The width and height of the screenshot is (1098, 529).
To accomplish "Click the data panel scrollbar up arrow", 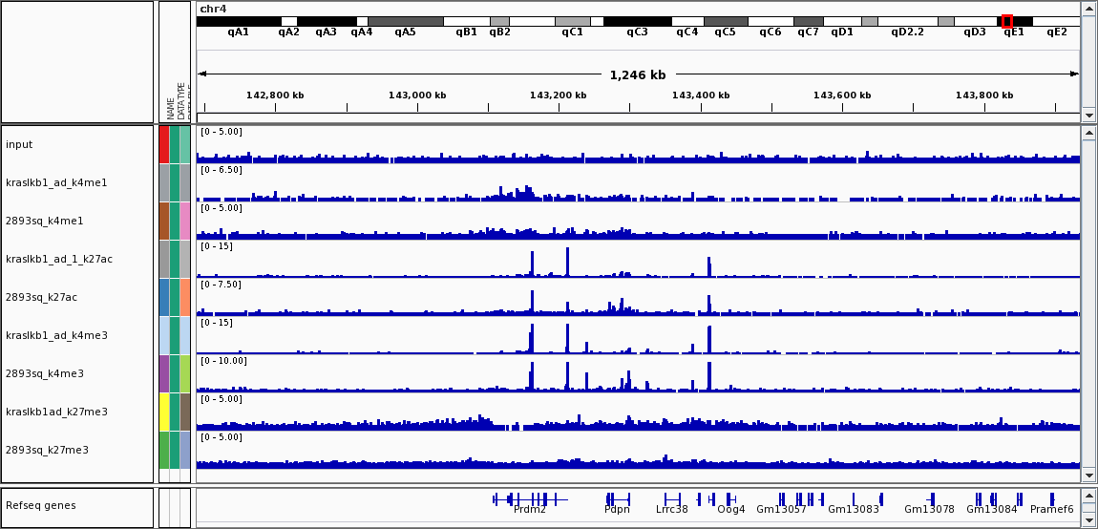I will (1088, 133).
